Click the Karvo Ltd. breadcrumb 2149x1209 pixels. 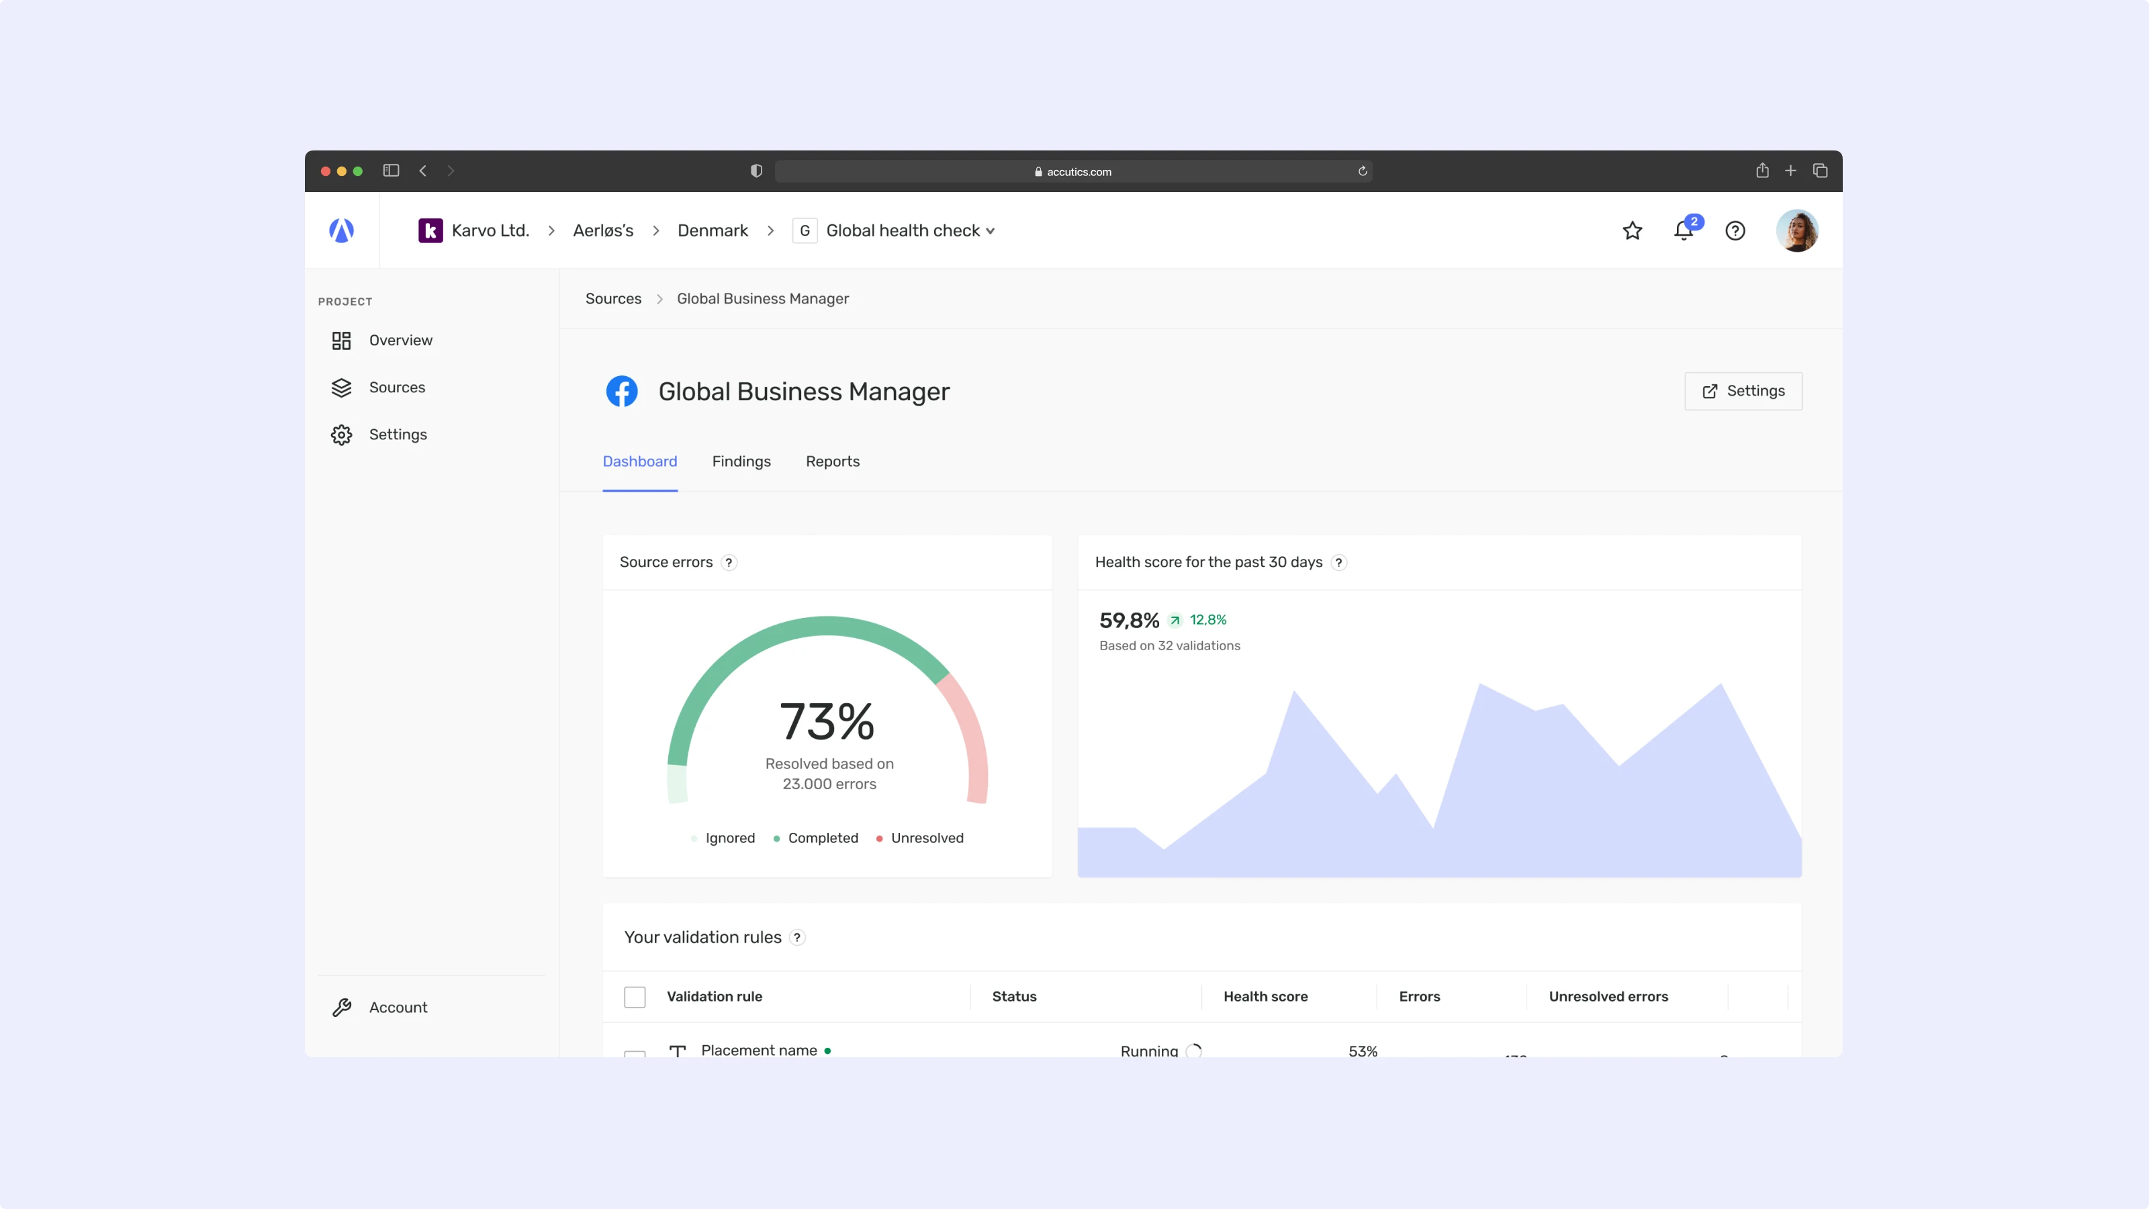(x=490, y=230)
